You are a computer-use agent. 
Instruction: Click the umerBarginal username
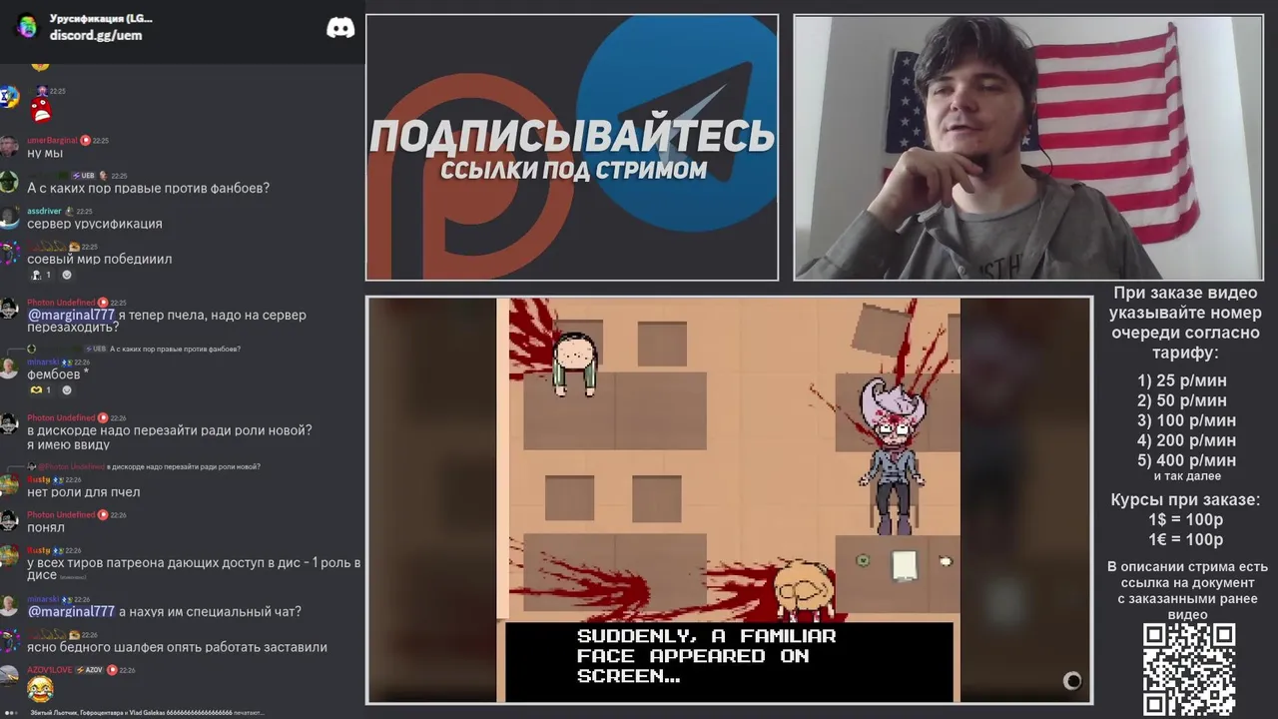pyautogui.click(x=52, y=141)
